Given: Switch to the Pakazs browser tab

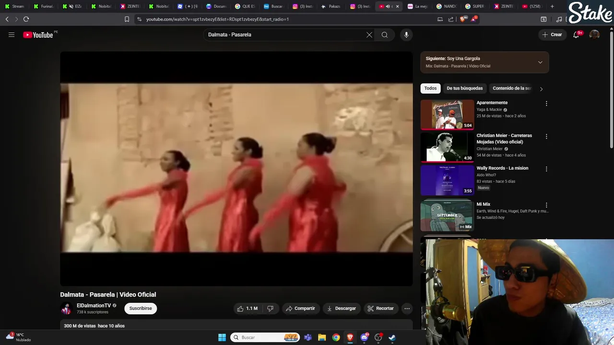Looking at the screenshot, I should (x=331, y=6).
